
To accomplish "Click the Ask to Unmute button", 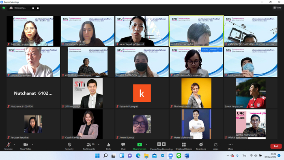I will [x=209, y=50].
